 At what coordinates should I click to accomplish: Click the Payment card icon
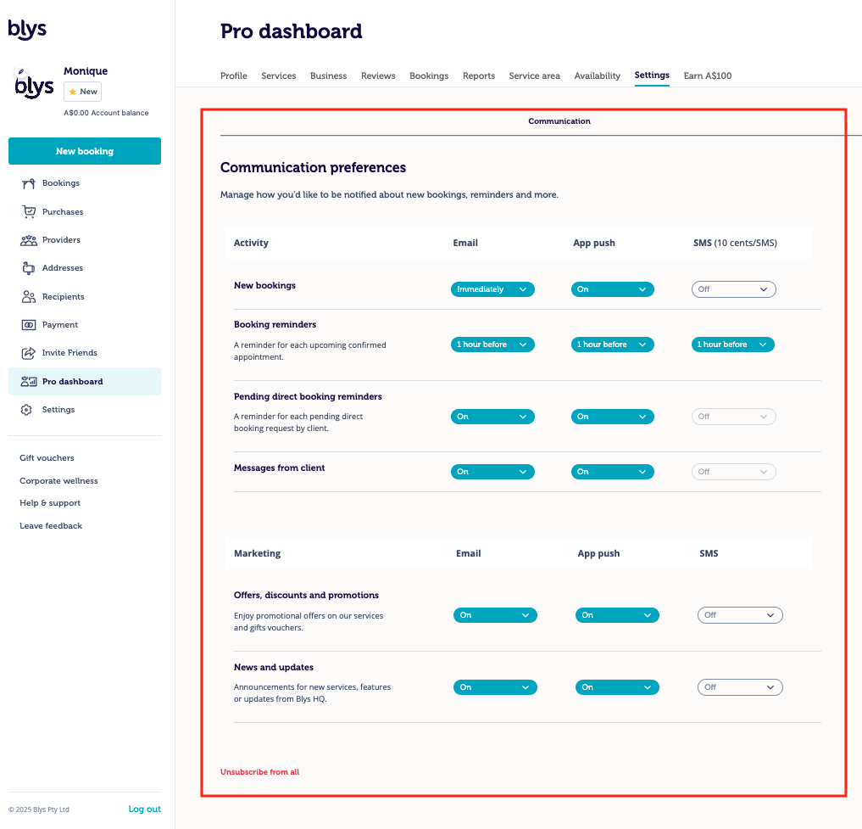(29, 325)
